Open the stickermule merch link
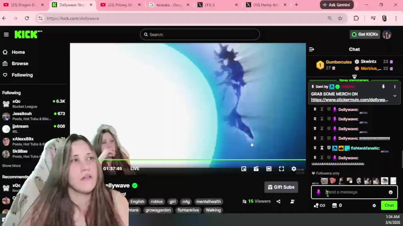 click(349, 100)
